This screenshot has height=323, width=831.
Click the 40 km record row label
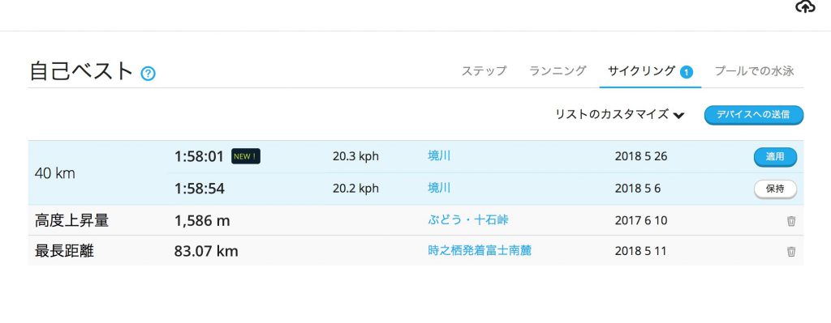point(54,173)
